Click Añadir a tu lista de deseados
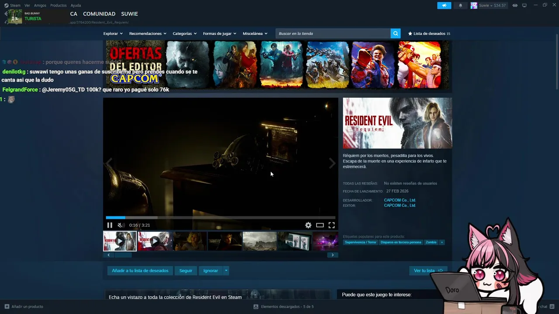The image size is (559, 314). pyautogui.click(x=140, y=270)
